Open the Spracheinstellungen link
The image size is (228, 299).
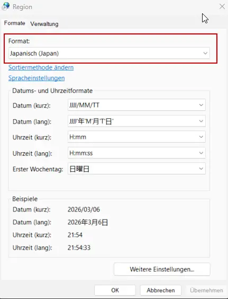(x=37, y=78)
